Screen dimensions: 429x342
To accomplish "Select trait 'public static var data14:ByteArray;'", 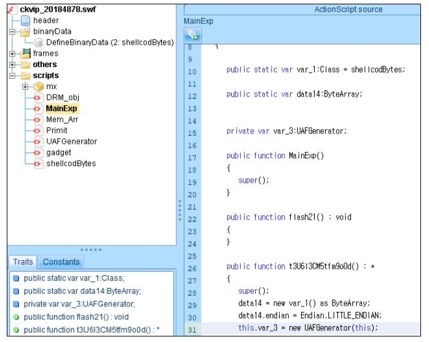I will [x=82, y=291].
